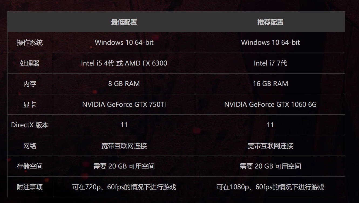Click the GeForce GTX 750TI cell

124,105
